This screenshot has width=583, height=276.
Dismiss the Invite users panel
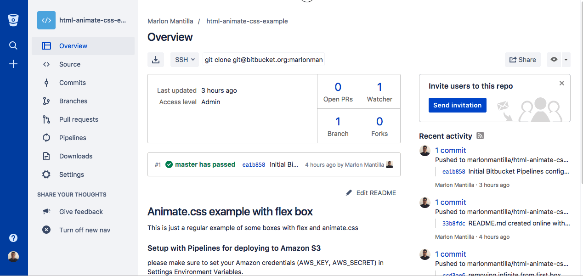[562, 83]
